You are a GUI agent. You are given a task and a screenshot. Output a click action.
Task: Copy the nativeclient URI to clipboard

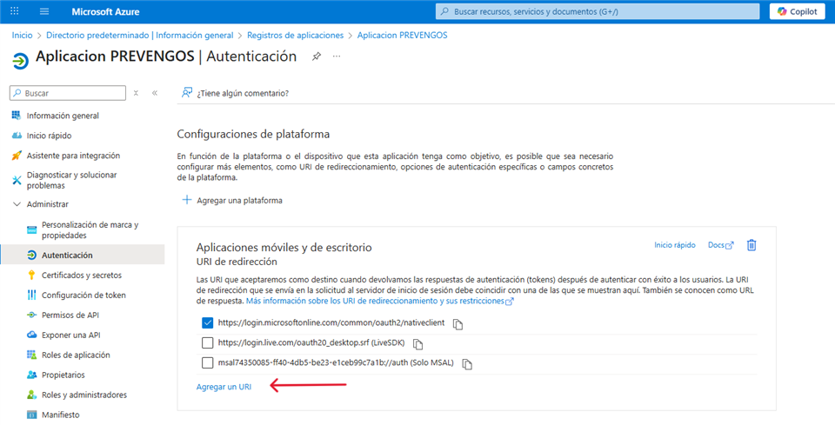pos(458,324)
